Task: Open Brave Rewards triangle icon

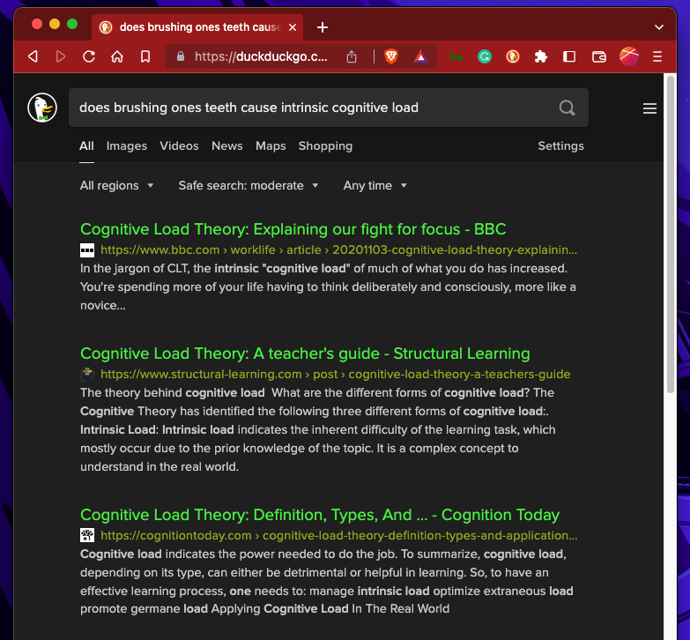Action: [x=420, y=56]
